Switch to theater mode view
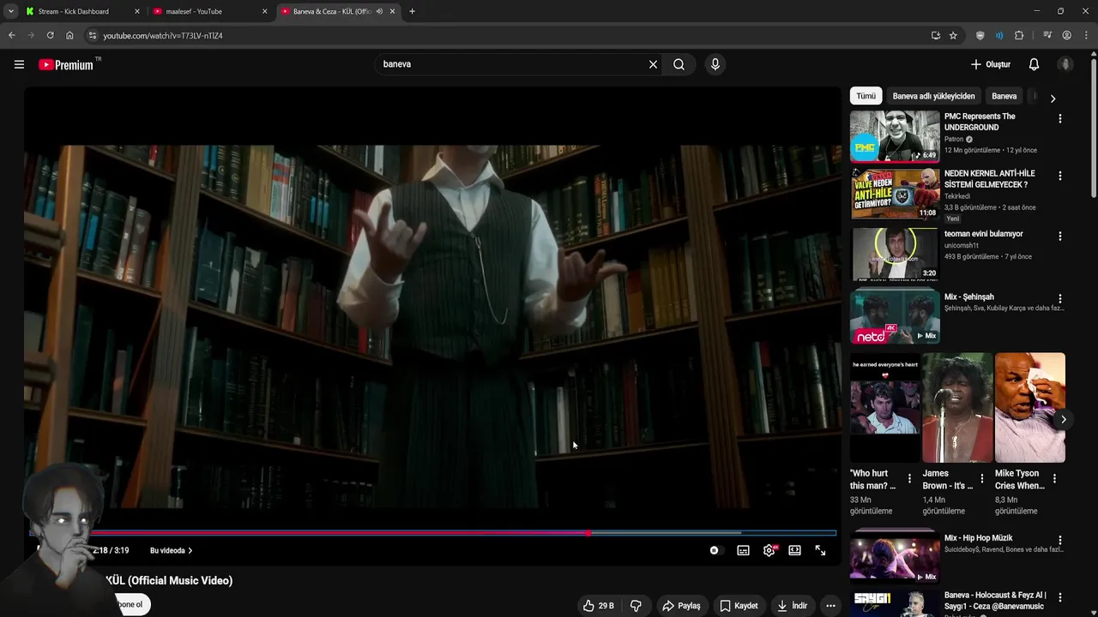 coord(794,550)
